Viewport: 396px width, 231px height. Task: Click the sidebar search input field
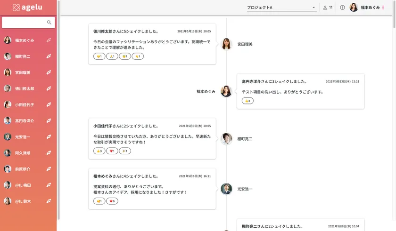click(25, 23)
